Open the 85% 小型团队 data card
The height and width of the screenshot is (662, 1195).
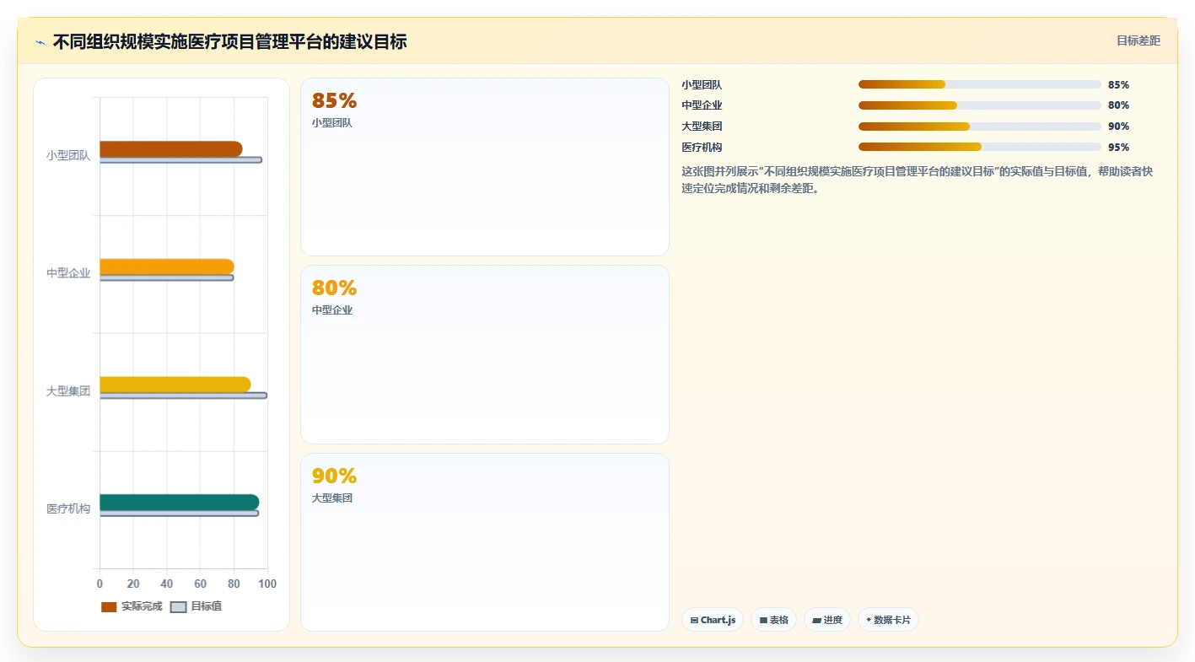pyautogui.click(x=485, y=167)
